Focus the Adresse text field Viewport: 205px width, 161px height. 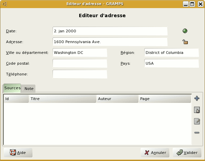[110, 42]
